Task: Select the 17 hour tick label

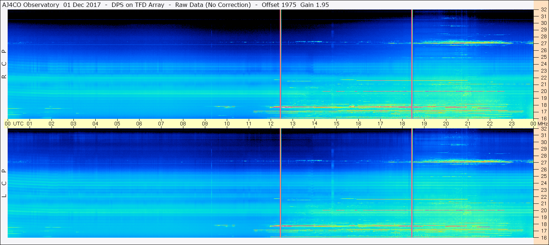Action: [380, 124]
